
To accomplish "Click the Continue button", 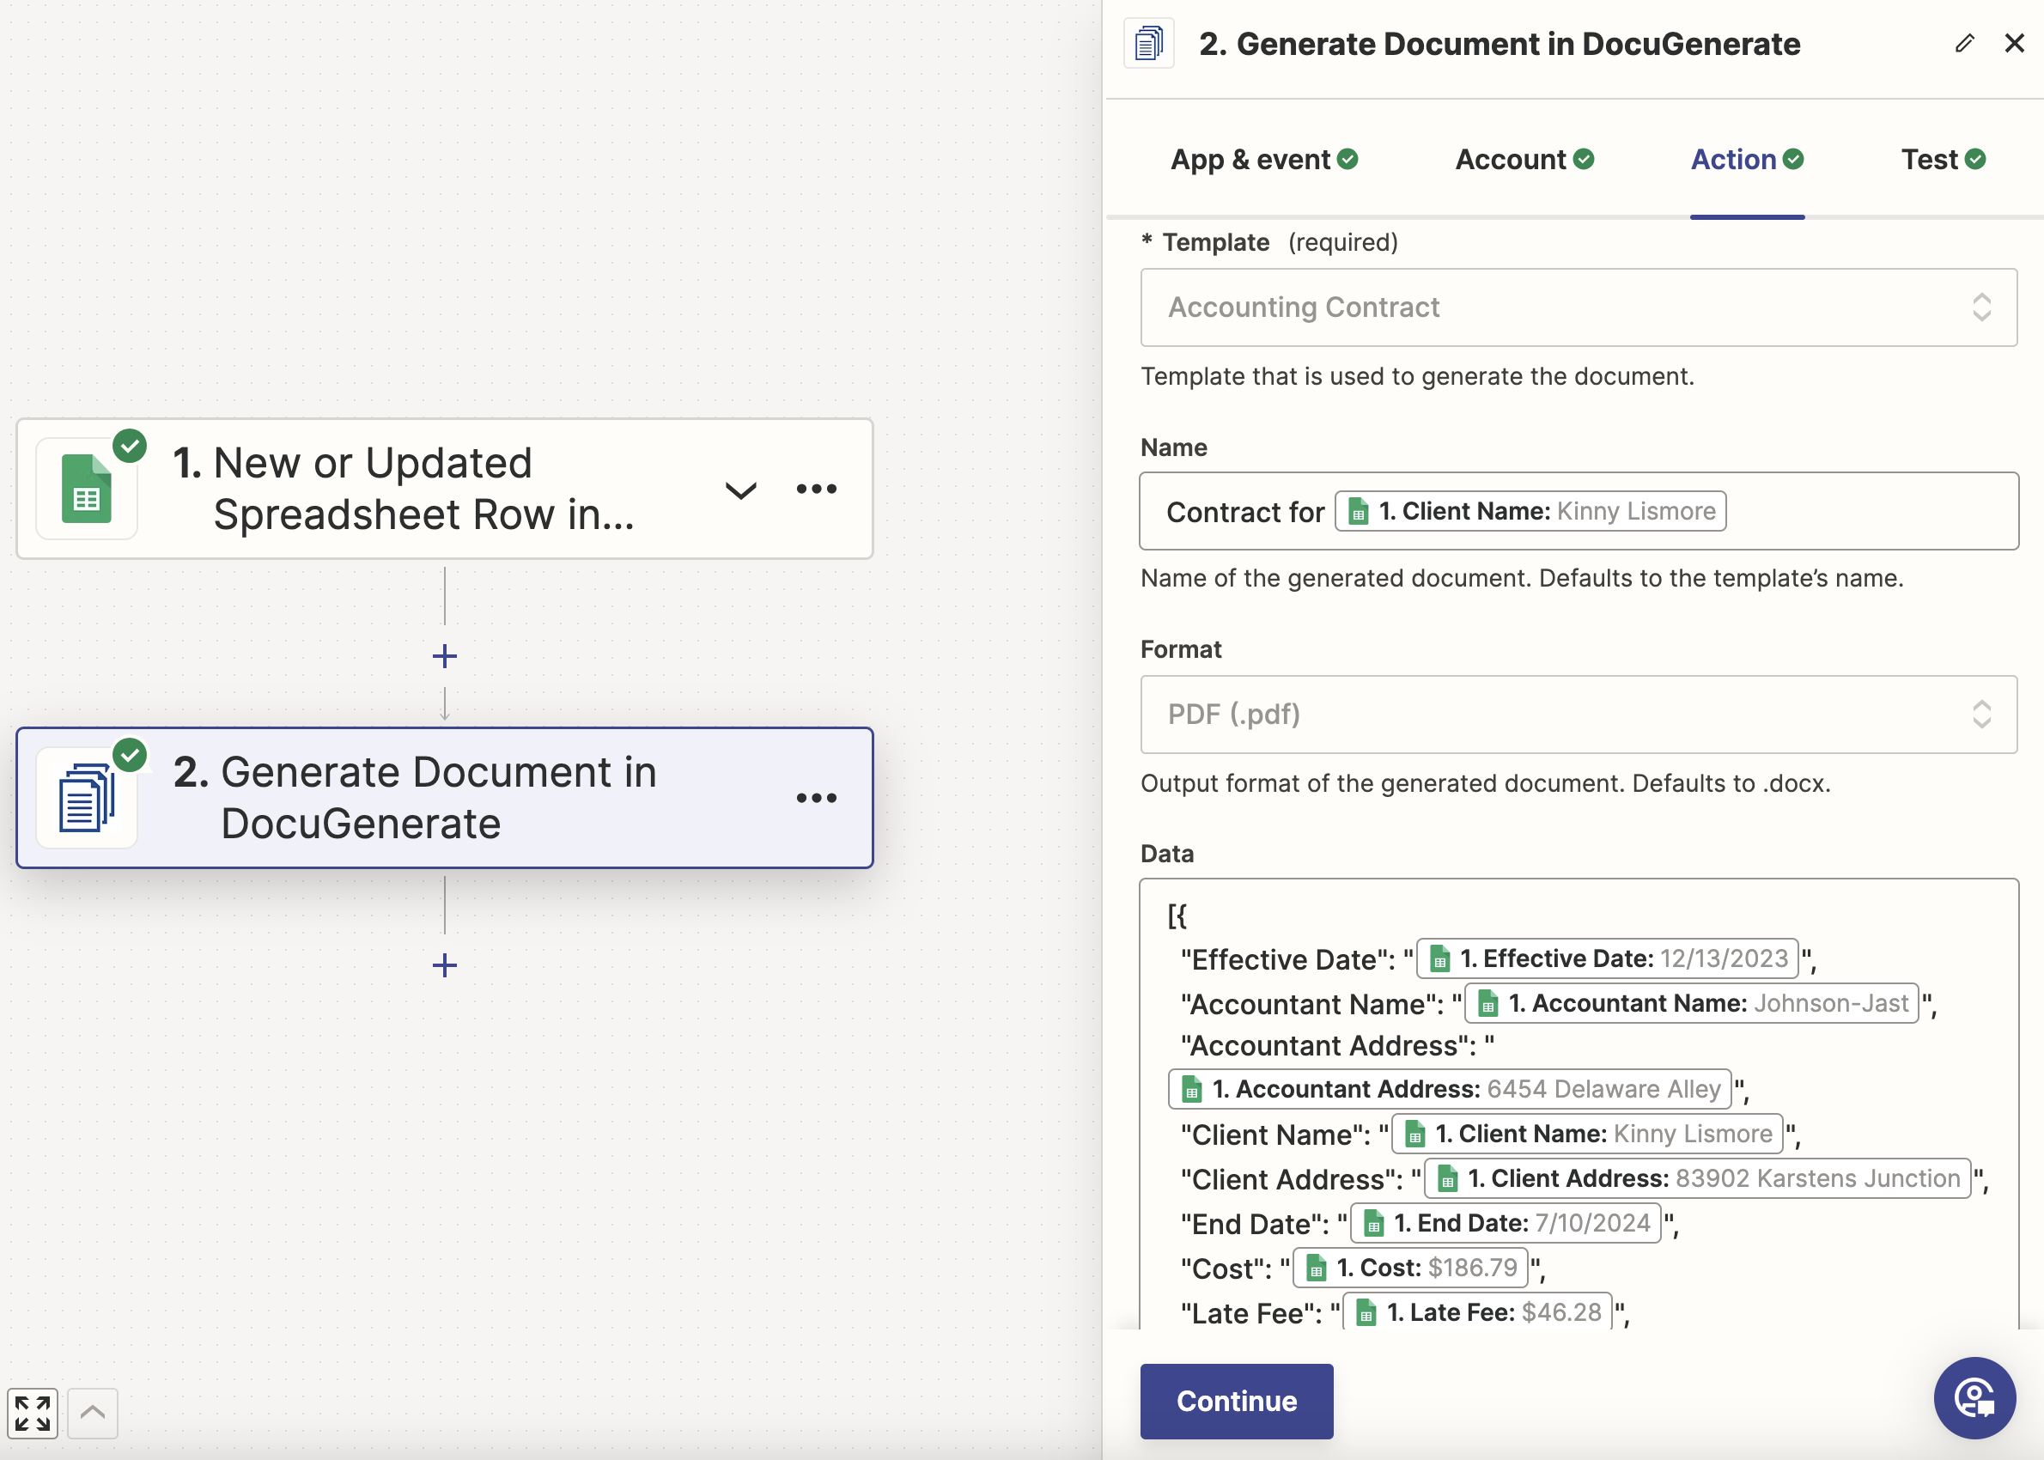I will (x=1237, y=1401).
